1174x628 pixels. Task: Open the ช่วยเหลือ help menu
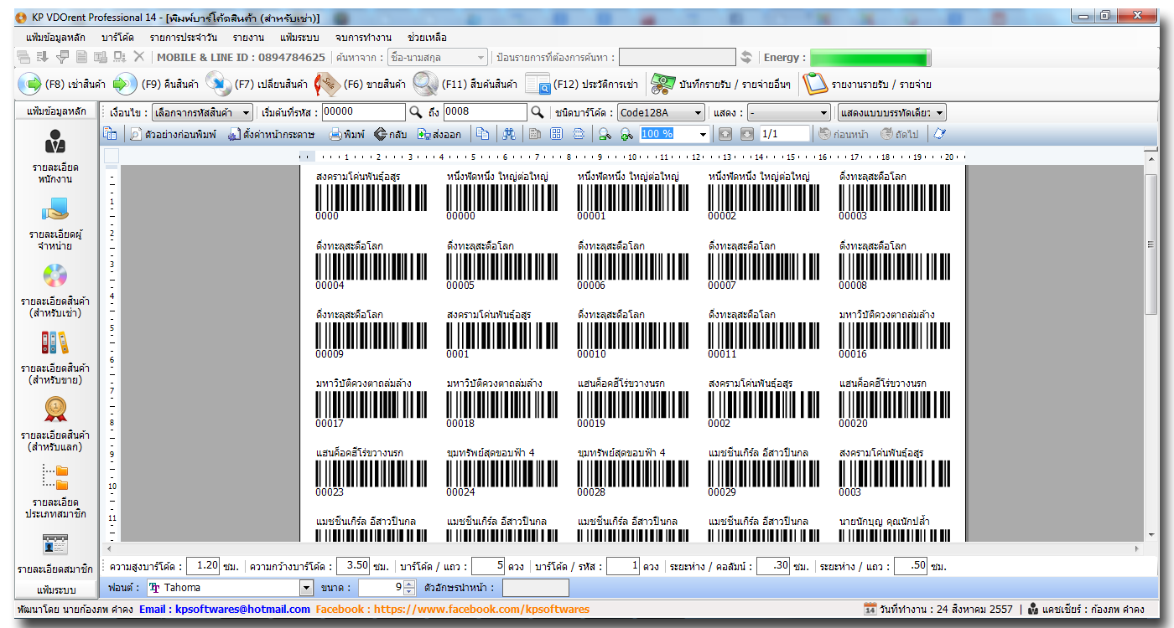tap(427, 37)
